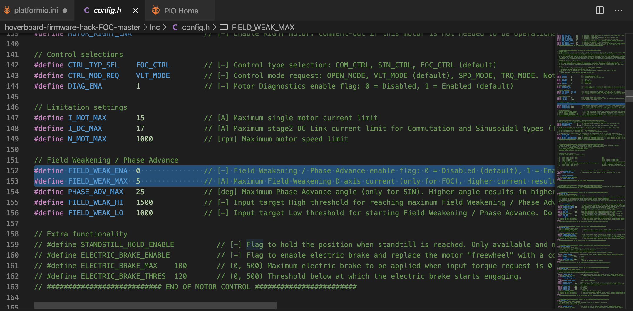The width and height of the screenshot is (633, 311).
Task: Click the ELECTRIC_BRAKE_ENABLE commented define
Action: point(125,255)
